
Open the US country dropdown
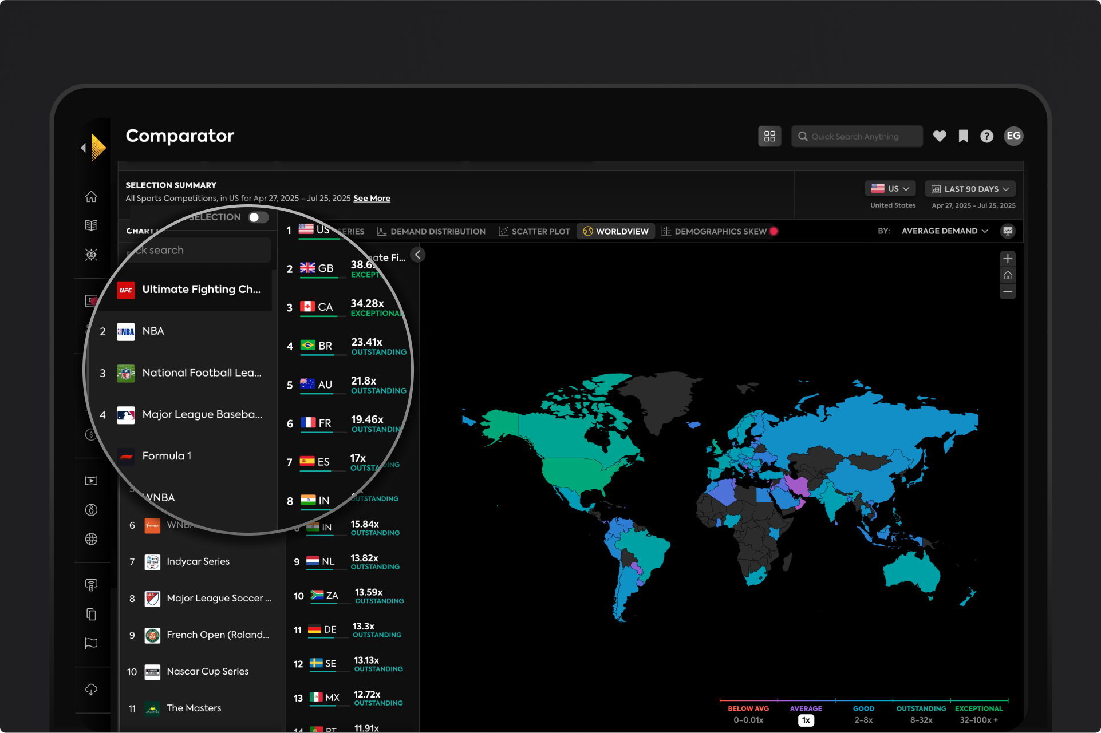tap(890, 189)
